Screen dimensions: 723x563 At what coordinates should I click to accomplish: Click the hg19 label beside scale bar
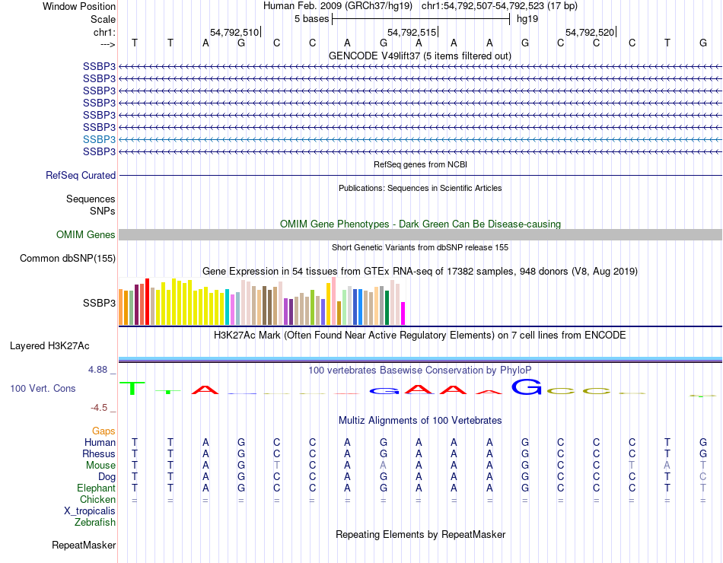527,19
